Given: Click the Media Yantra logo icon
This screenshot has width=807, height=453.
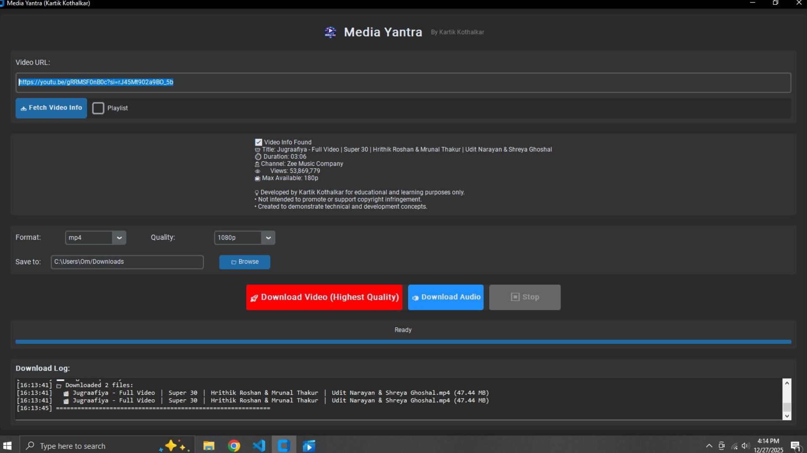Looking at the screenshot, I should pos(330,32).
